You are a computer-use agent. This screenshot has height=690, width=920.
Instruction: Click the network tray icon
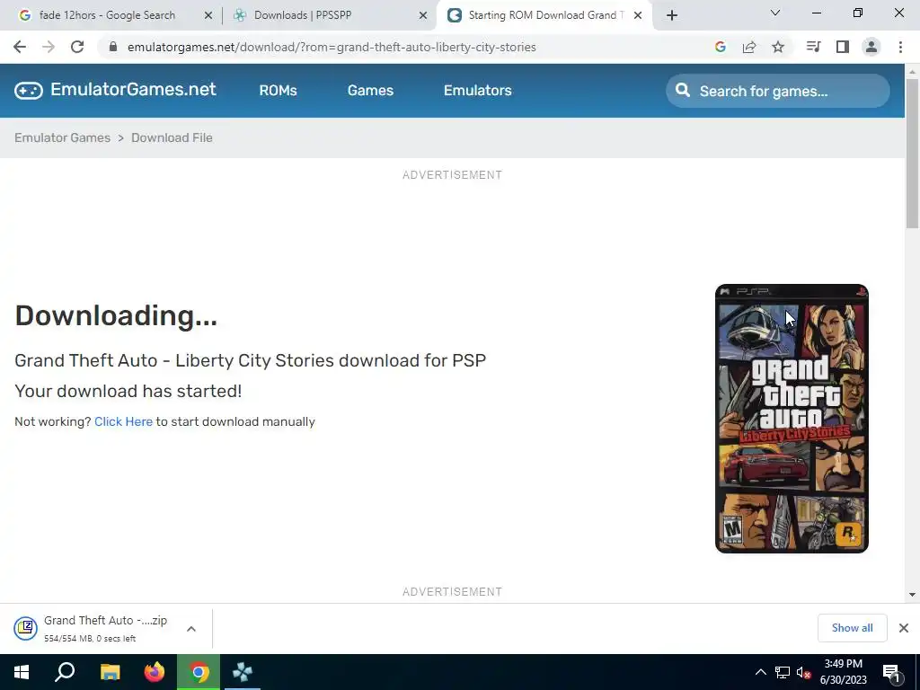[783, 672]
